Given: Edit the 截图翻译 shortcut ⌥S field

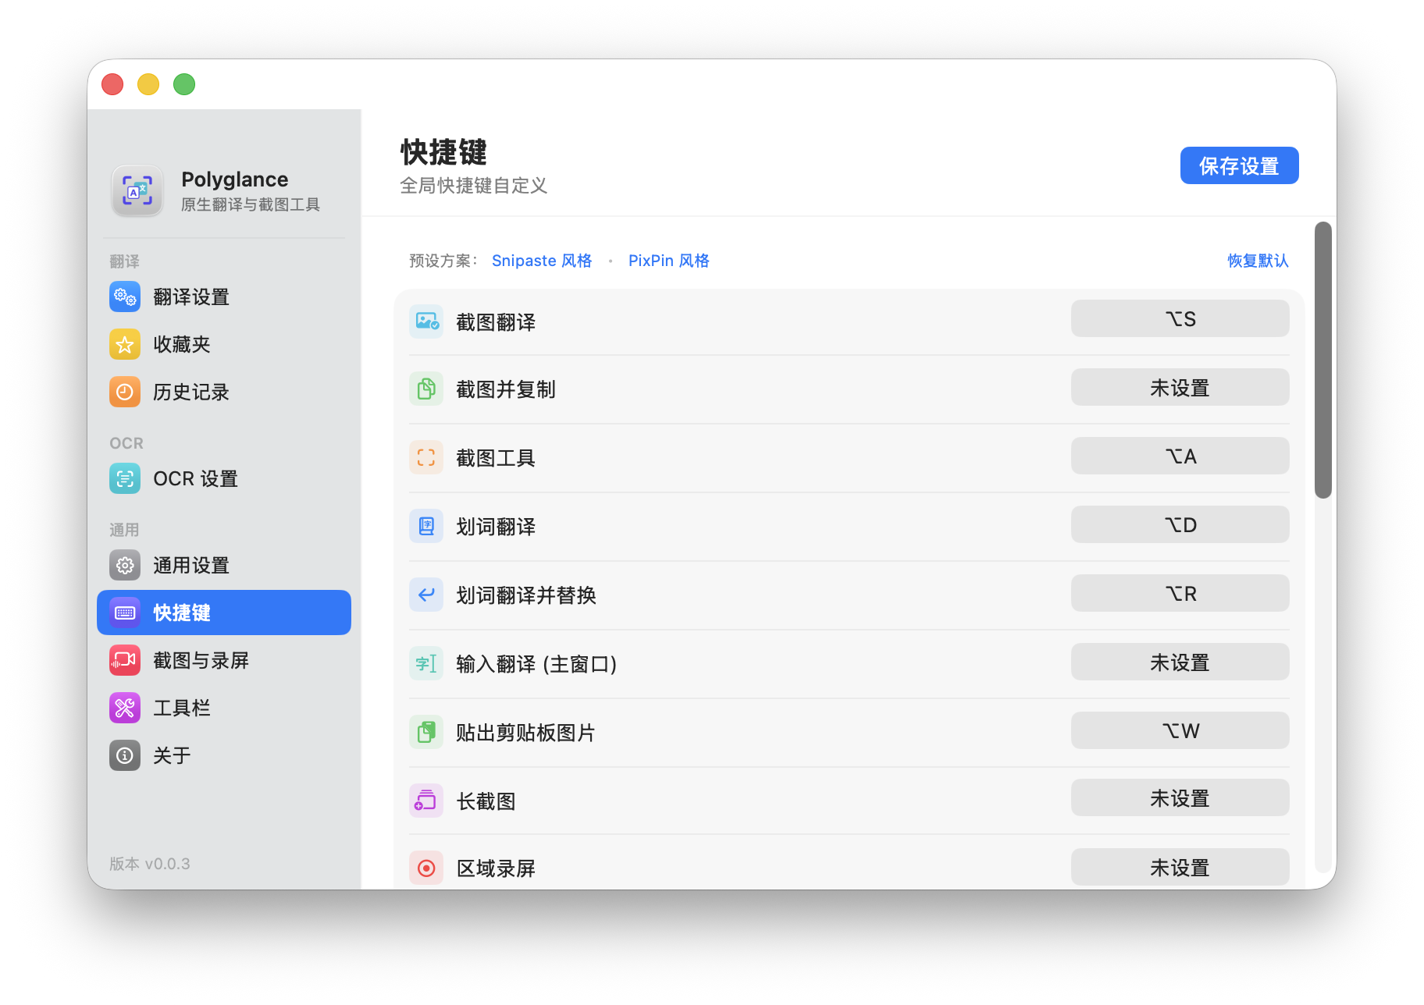Looking at the screenshot, I should pos(1180,318).
